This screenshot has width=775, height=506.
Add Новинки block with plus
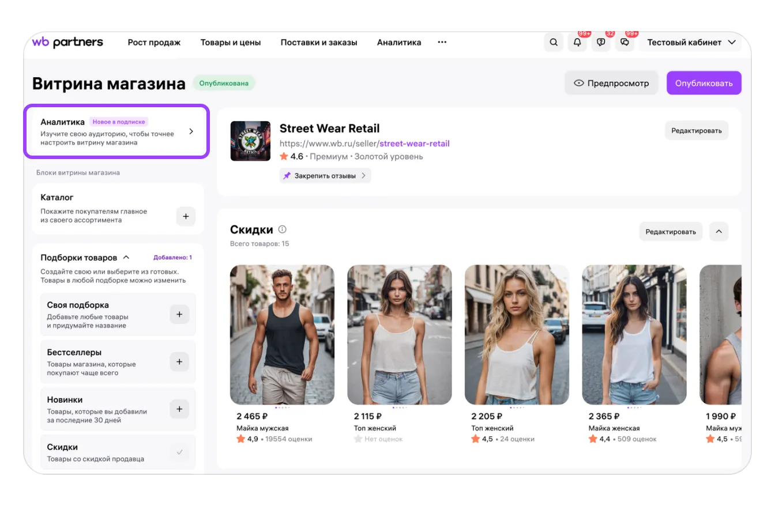[179, 409]
